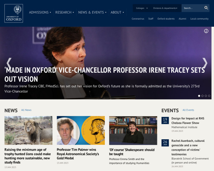Click the University of Oxford logo
The image size is (214, 171).
pos(14,14)
